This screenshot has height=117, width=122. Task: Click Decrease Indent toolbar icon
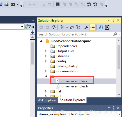29,4
